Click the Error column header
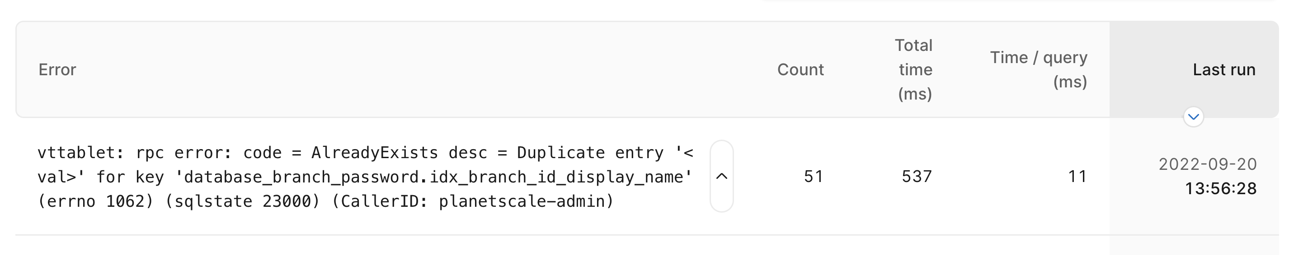Viewport: 1289px width, 255px height. [x=57, y=69]
